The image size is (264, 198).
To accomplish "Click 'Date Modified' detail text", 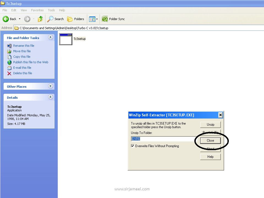I will tap(29, 117).
